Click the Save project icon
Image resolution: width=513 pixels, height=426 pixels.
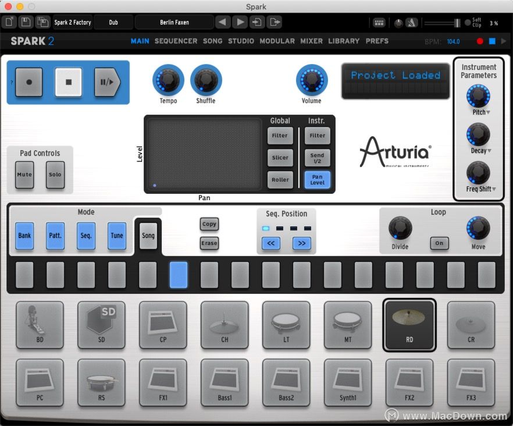26,22
